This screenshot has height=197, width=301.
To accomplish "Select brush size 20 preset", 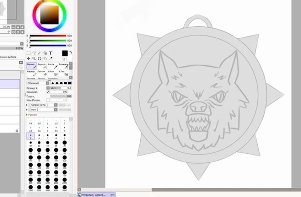I will (x=64, y=143).
